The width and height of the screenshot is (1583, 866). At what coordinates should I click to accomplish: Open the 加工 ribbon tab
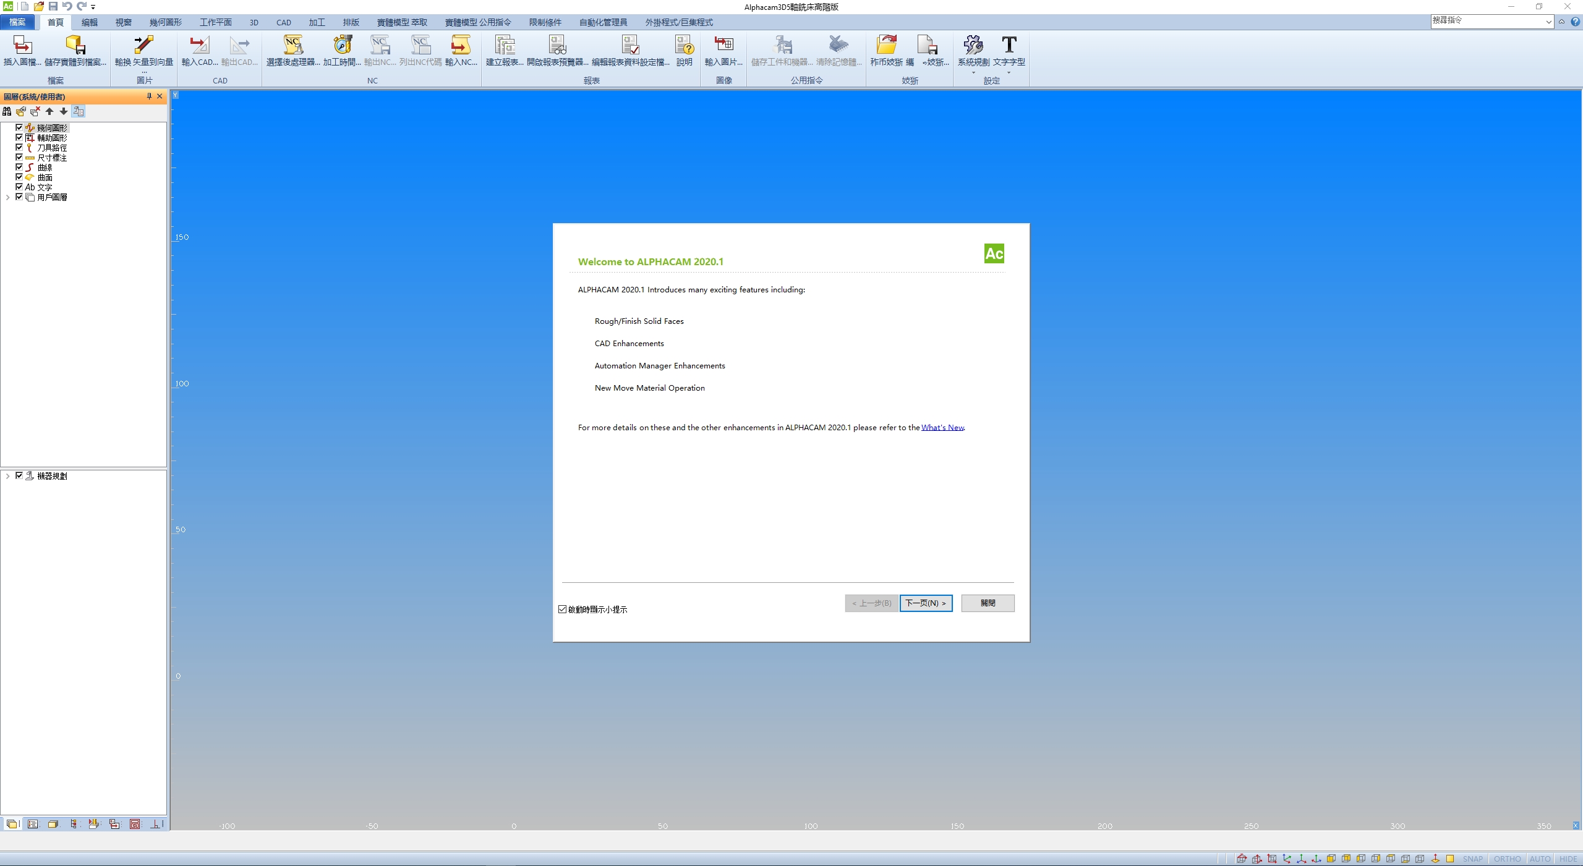[x=317, y=22]
